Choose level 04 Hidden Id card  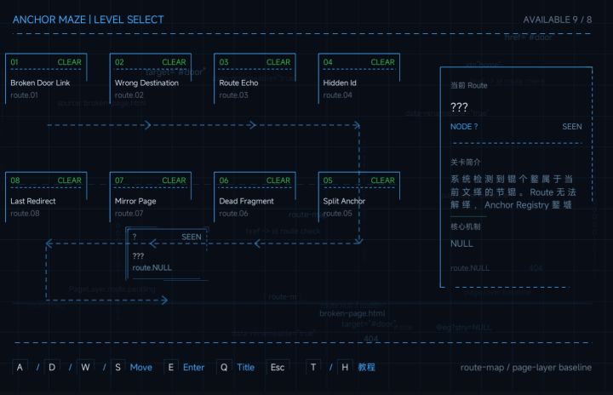point(359,78)
